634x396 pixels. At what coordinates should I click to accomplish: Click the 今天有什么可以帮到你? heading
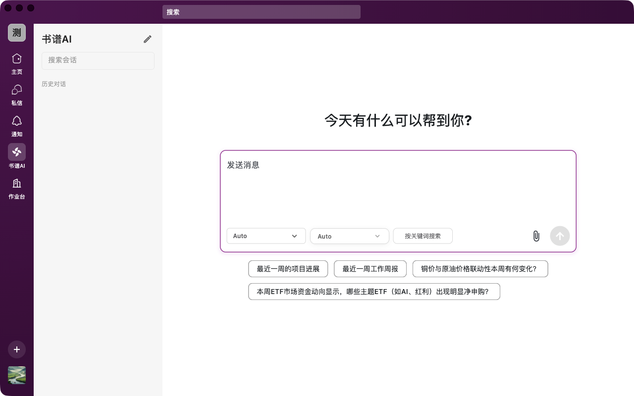(x=398, y=120)
